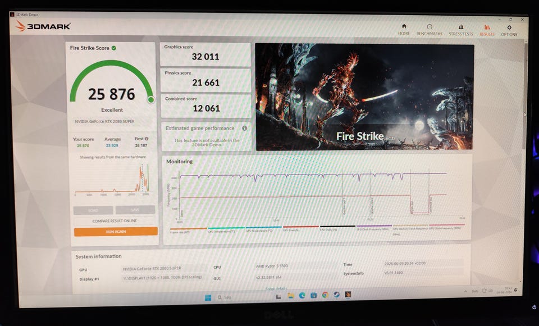Click the taskbar clock and date
539x326 pixels.
click(504, 290)
